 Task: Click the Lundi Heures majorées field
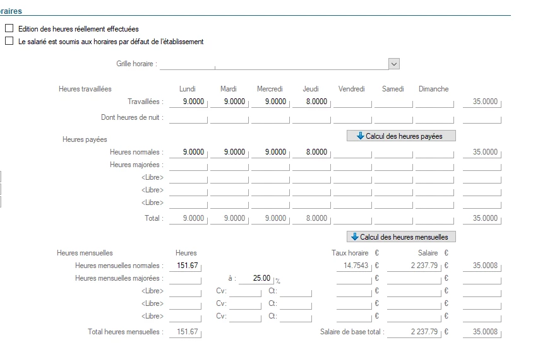tap(188, 165)
